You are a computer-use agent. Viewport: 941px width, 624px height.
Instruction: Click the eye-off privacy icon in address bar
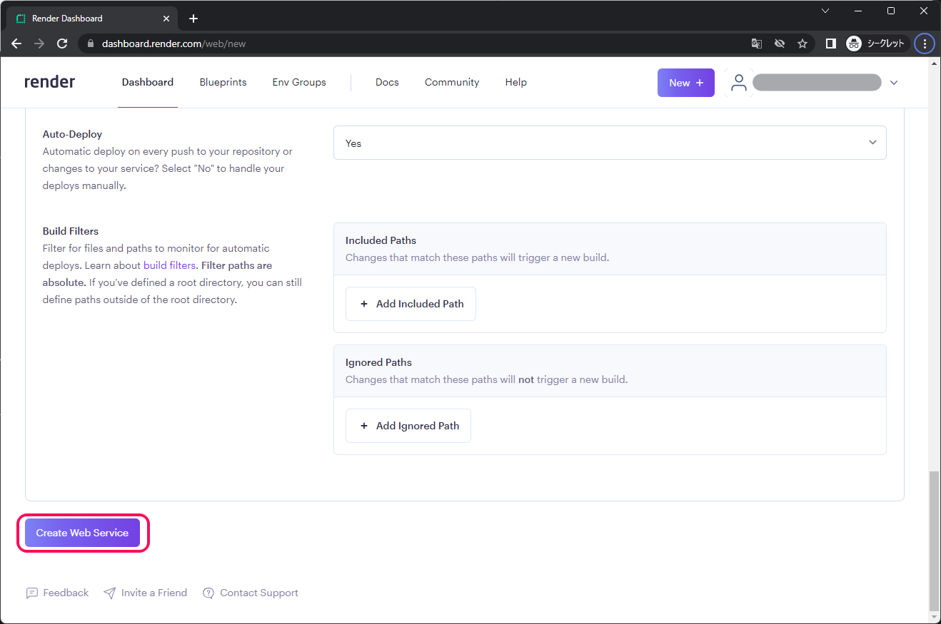(780, 43)
